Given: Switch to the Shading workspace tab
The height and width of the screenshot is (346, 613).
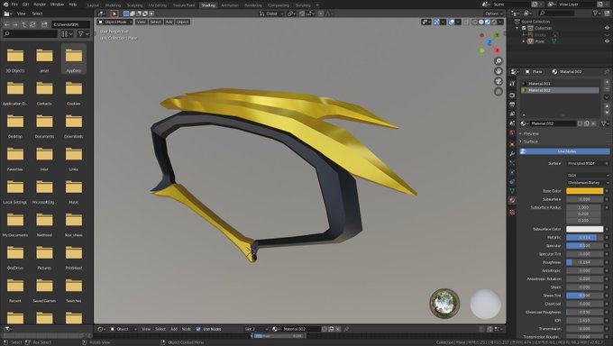Looking at the screenshot, I should (208, 5).
